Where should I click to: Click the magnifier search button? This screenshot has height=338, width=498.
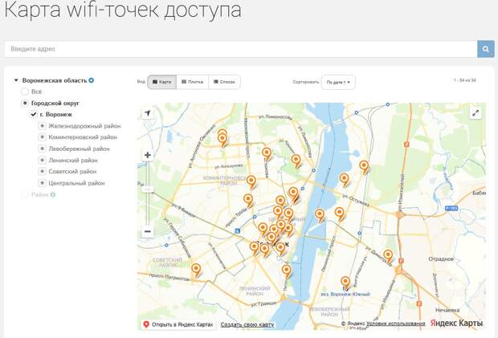(x=486, y=49)
